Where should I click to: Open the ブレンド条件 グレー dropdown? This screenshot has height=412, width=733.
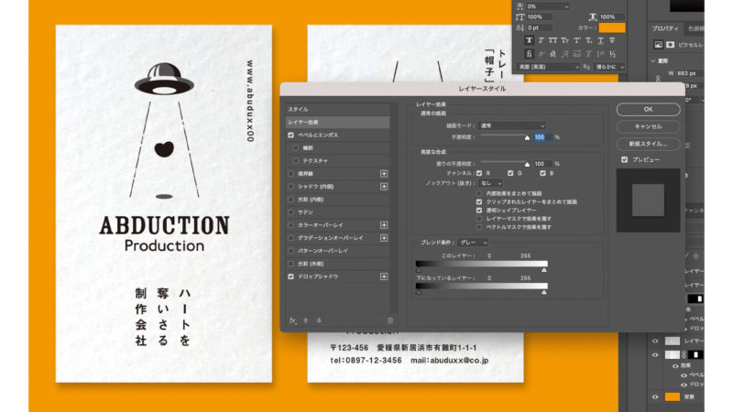point(473,243)
